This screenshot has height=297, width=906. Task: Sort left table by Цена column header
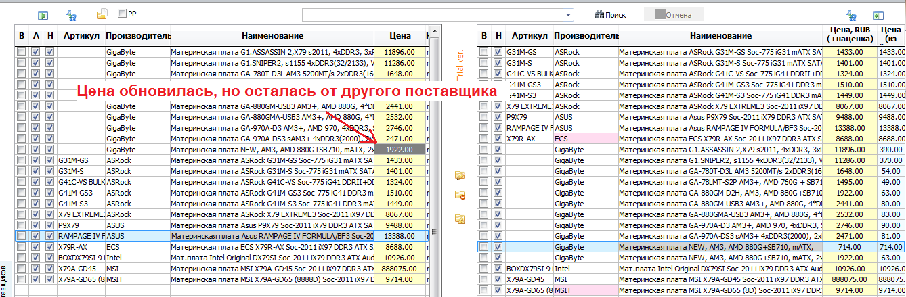(x=400, y=36)
